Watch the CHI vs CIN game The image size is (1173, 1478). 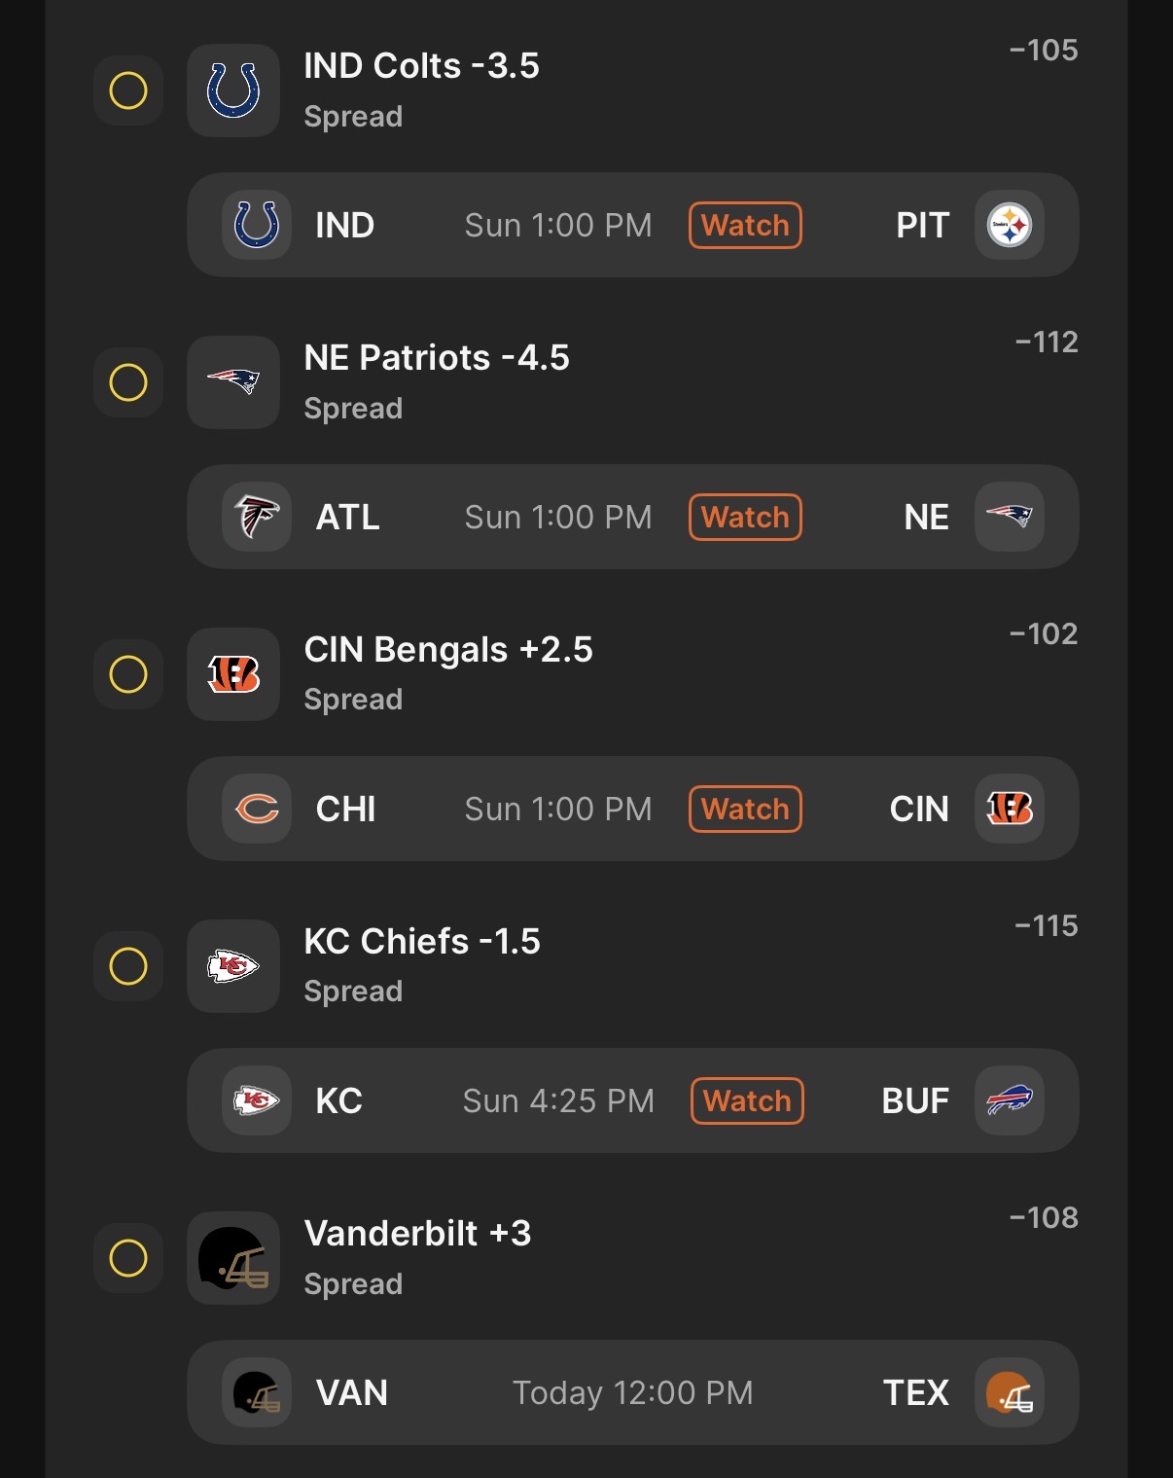click(745, 809)
